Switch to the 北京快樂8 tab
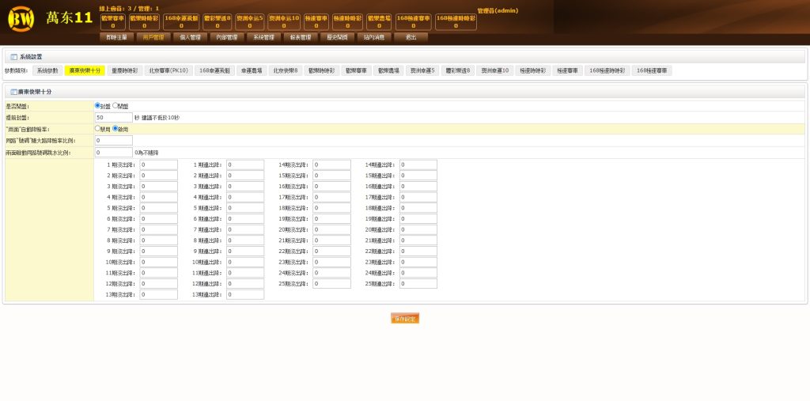810x401 pixels. click(x=286, y=71)
